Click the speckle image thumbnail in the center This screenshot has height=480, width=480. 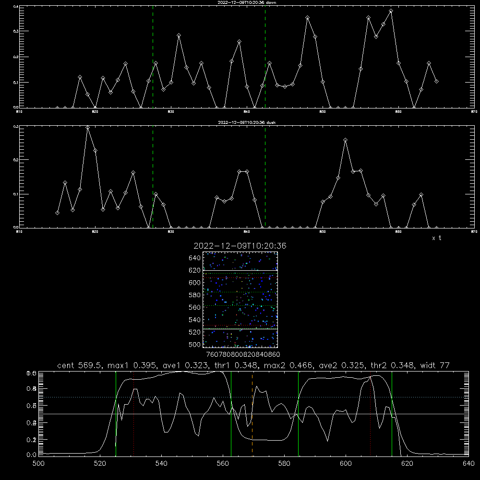(x=240, y=300)
